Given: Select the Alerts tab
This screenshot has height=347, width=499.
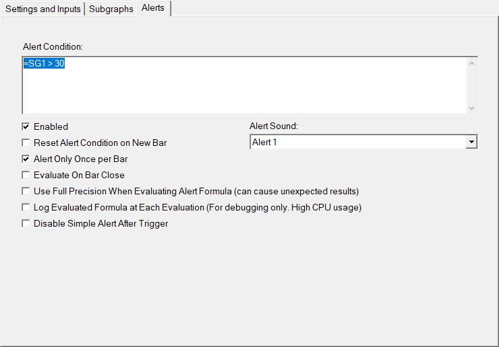Looking at the screenshot, I should click(153, 8).
